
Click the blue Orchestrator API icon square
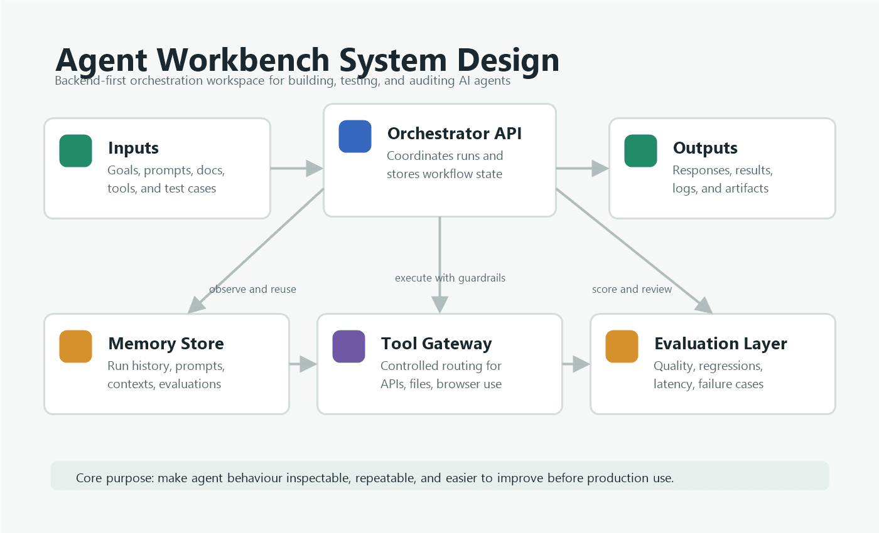click(x=355, y=136)
